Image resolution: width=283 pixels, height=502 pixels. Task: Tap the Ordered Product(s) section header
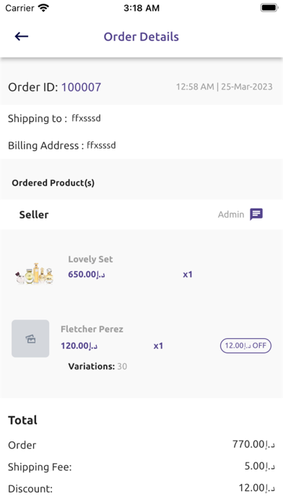point(53,182)
